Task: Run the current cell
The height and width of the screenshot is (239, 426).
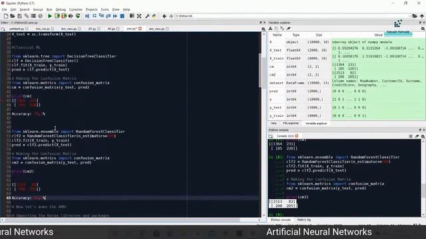Action: [57, 16]
